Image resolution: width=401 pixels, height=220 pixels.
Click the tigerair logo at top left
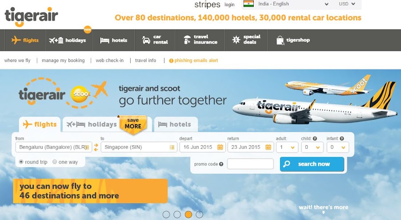pos(31,17)
